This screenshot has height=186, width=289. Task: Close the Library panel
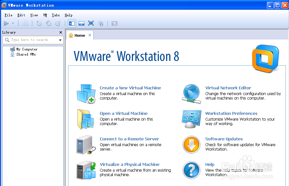tap(61, 32)
